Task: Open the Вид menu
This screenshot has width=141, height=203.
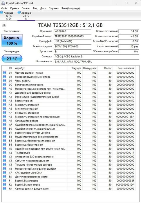Action: click(x=35, y=8)
